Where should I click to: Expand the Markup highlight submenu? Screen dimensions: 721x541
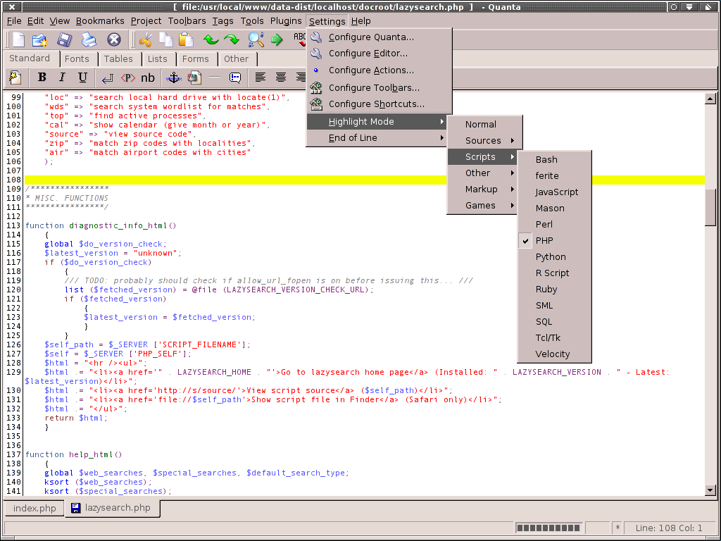[x=482, y=189]
